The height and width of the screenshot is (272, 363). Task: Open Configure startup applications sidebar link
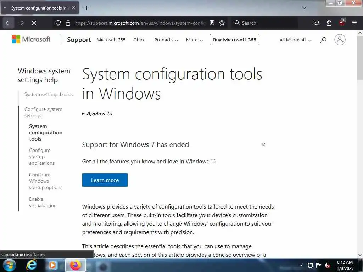point(42,157)
